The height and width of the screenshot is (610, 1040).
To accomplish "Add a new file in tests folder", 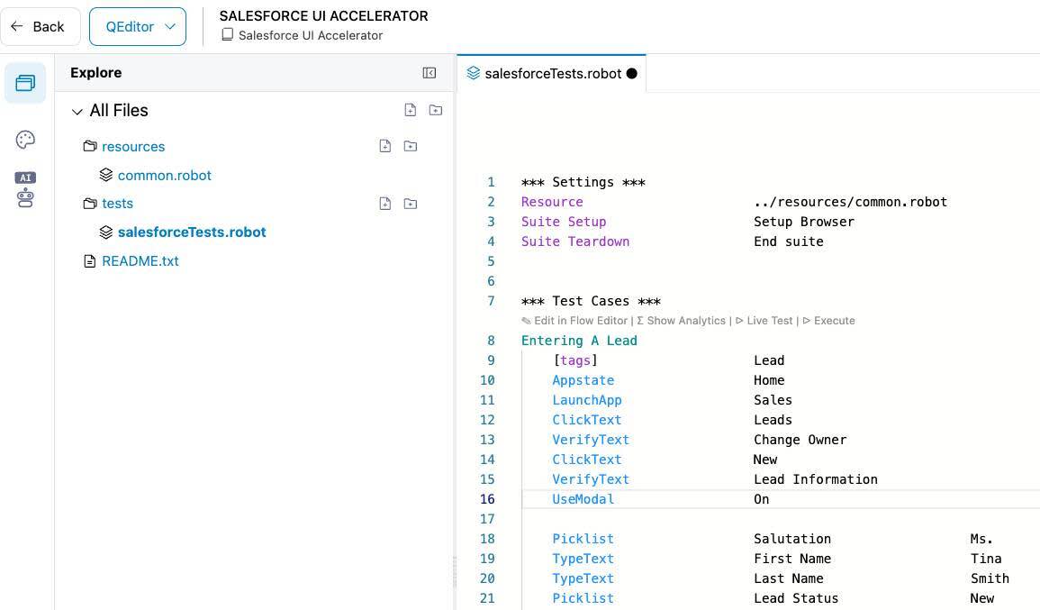I will pos(385,204).
